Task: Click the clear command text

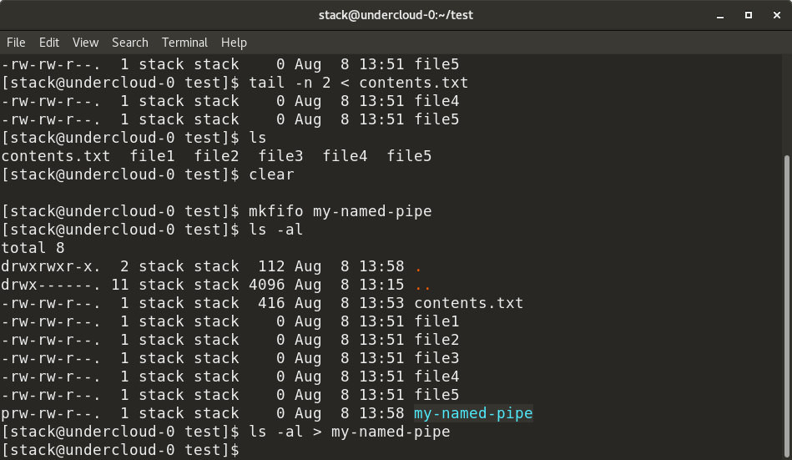Action: (x=271, y=174)
